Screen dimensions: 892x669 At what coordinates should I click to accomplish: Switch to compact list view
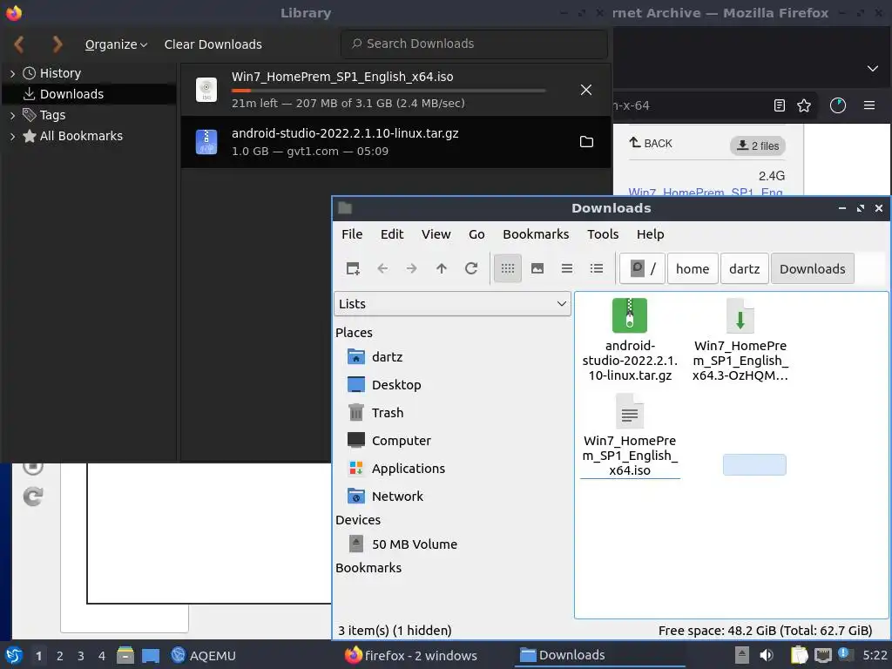tap(566, 268)
